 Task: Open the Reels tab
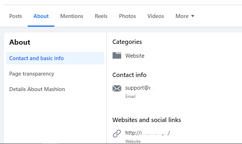click(101, 16)
